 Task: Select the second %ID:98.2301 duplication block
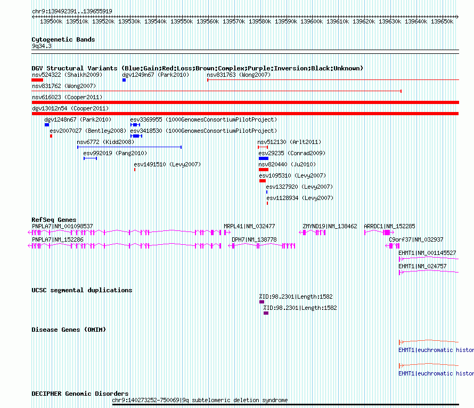(x=266, y=313)
